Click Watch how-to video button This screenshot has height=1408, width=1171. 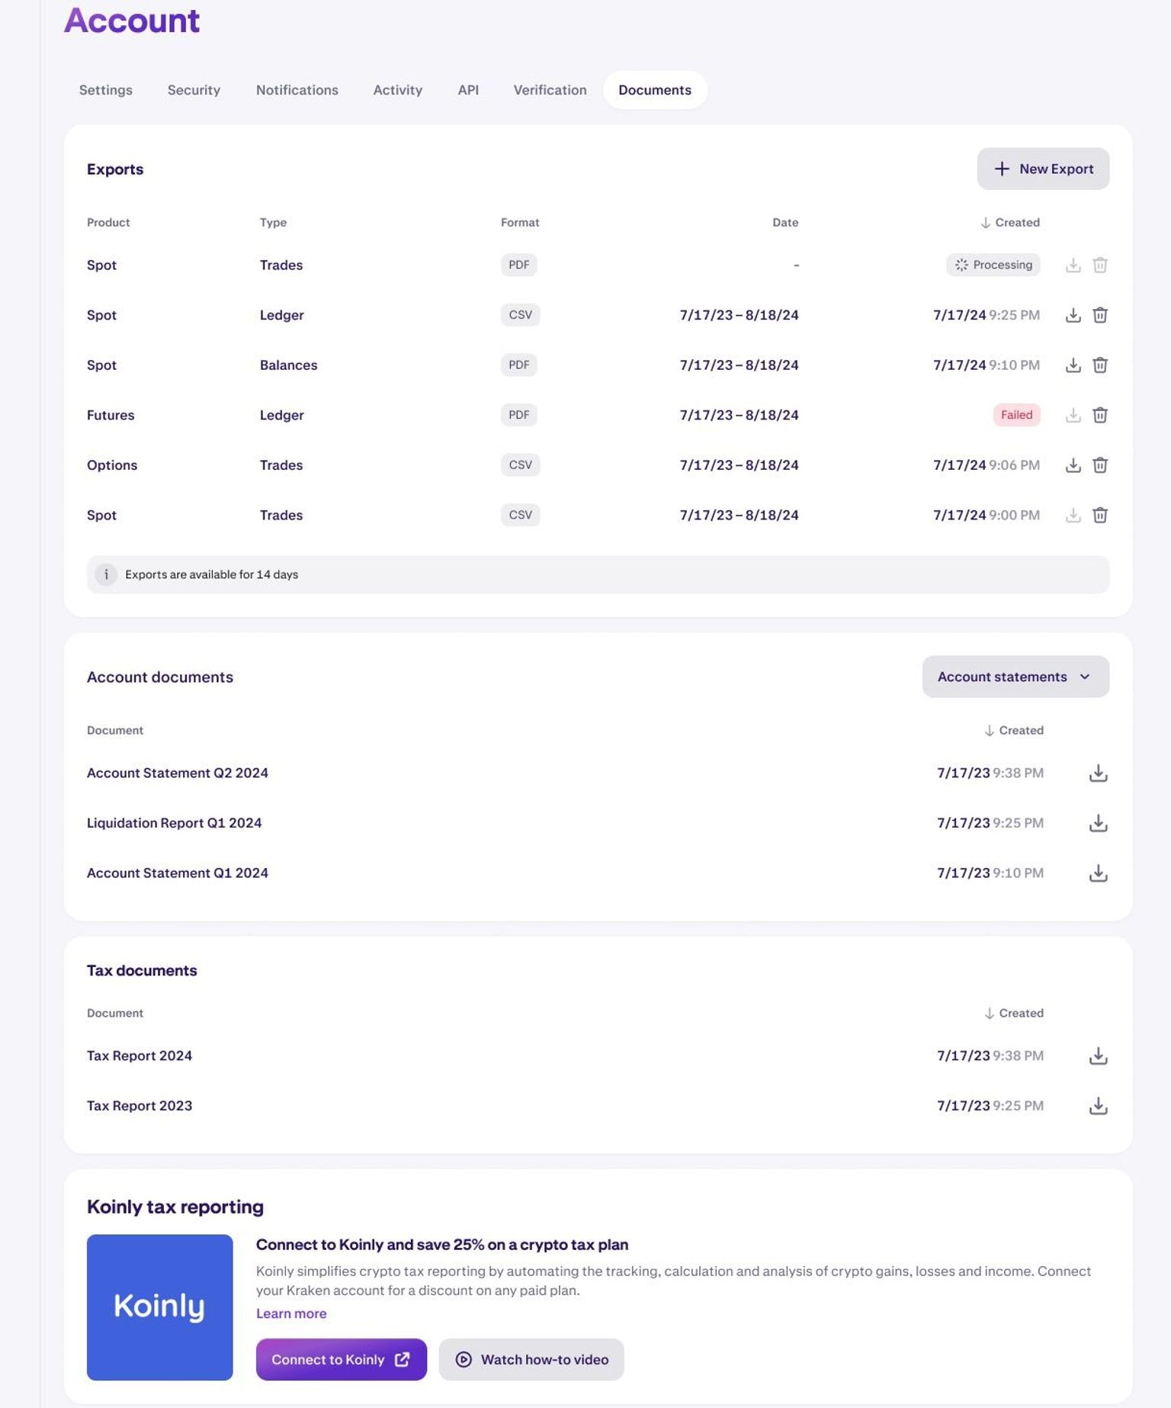point(531,1359)
